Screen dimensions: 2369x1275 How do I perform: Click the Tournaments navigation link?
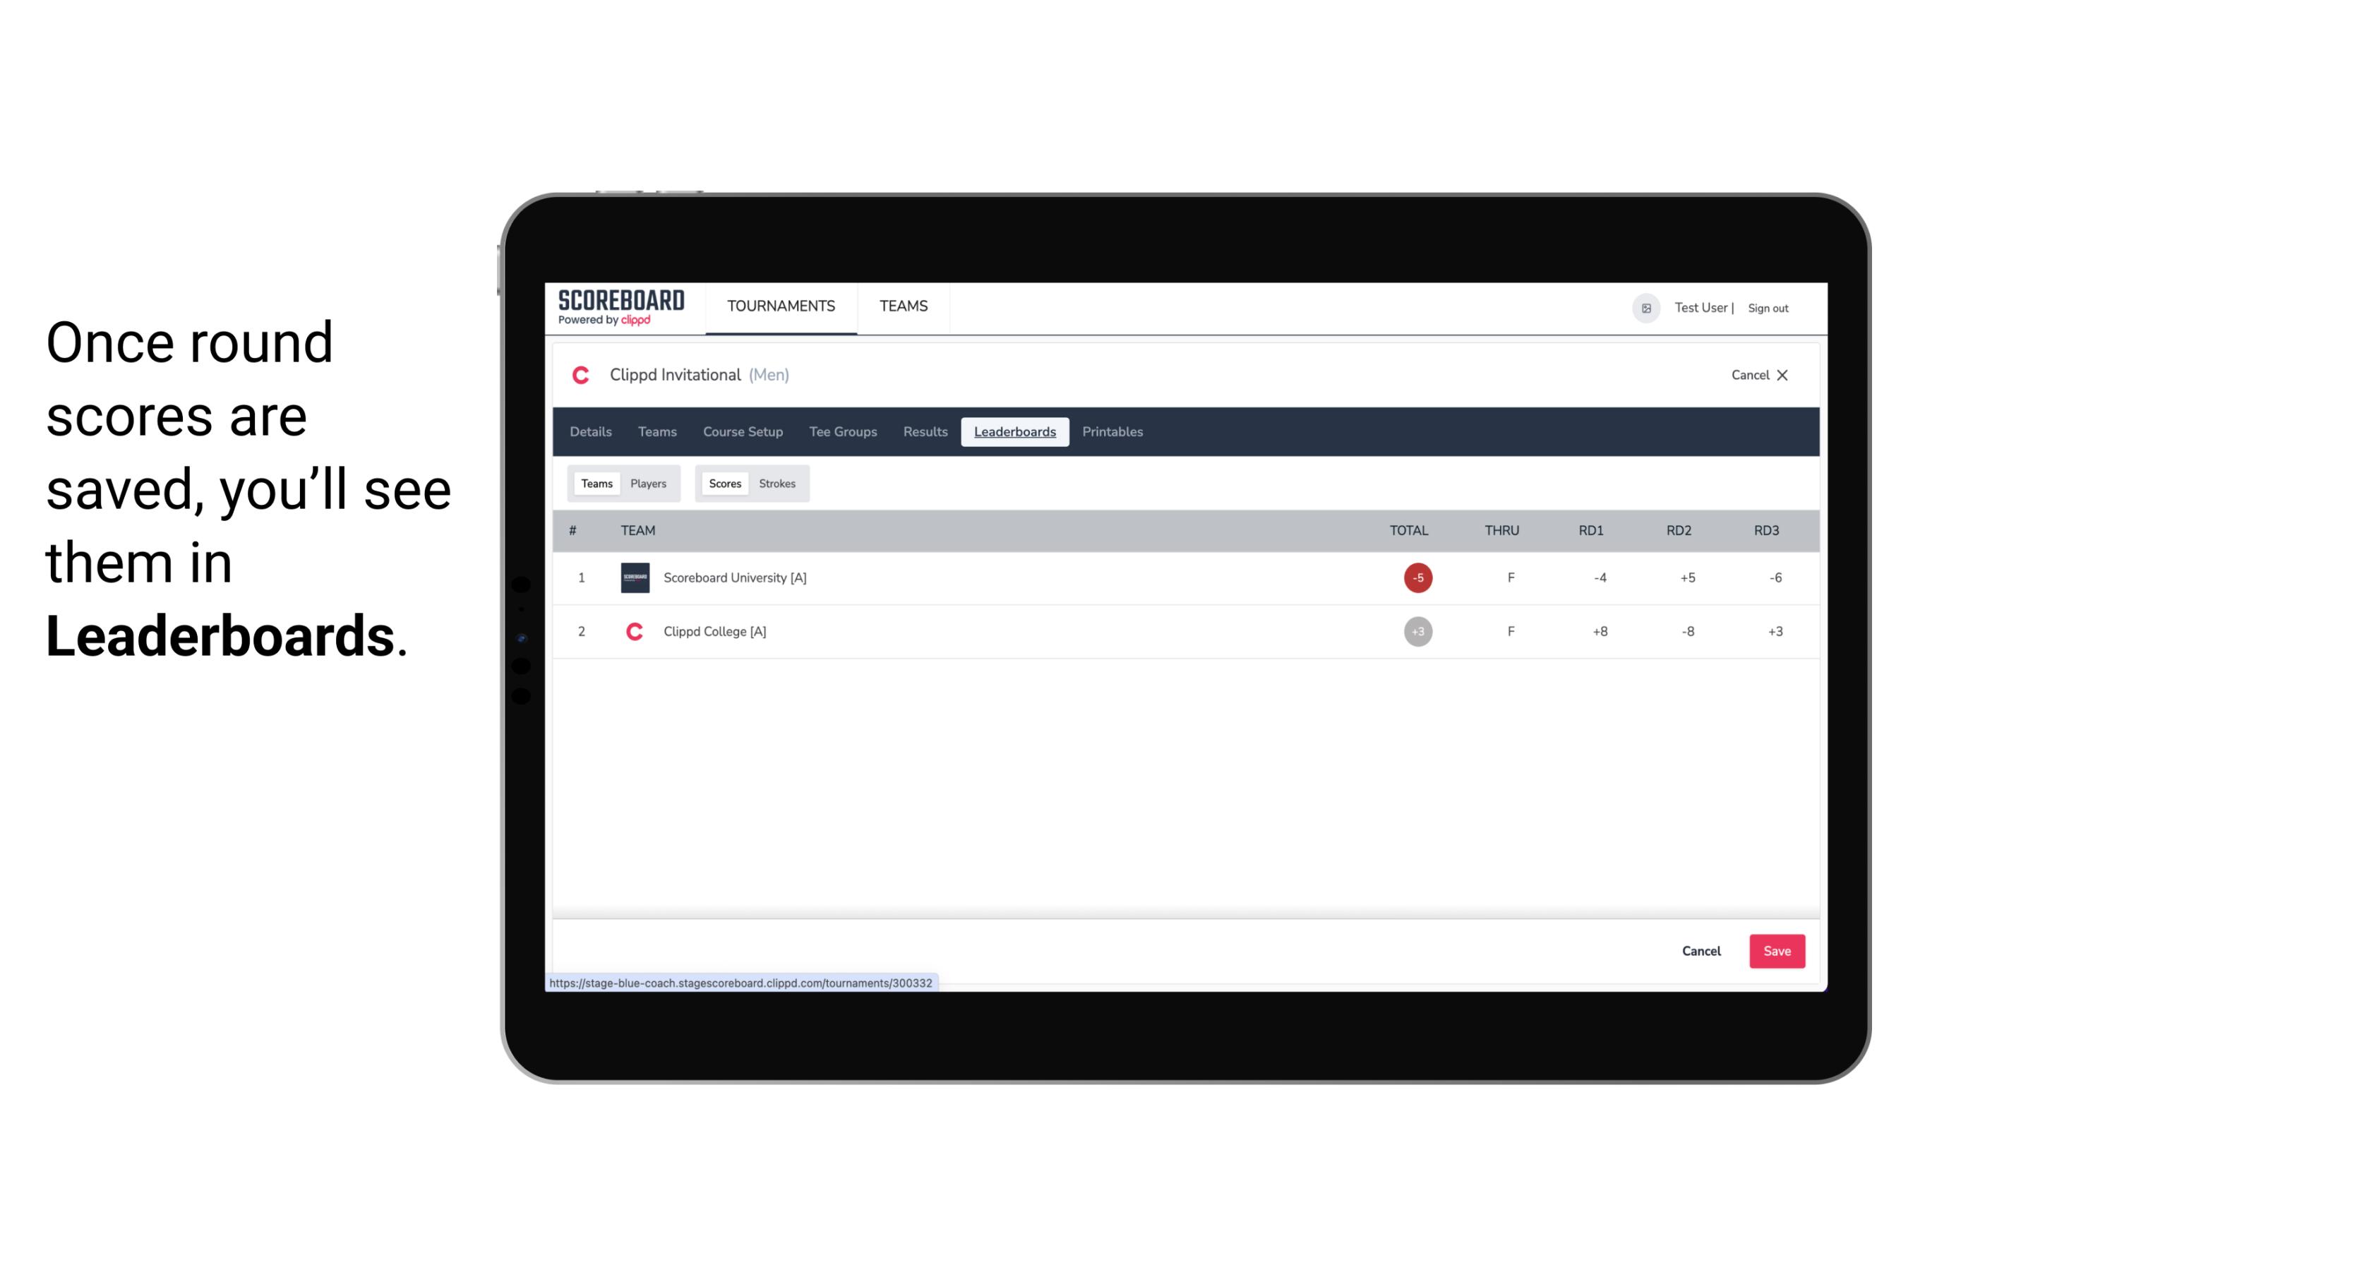click(782, 306)
